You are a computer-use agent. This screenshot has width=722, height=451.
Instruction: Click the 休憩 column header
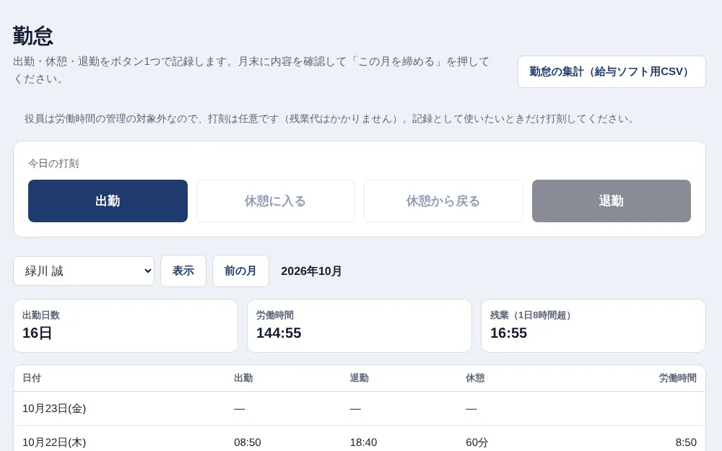point(475,378)
